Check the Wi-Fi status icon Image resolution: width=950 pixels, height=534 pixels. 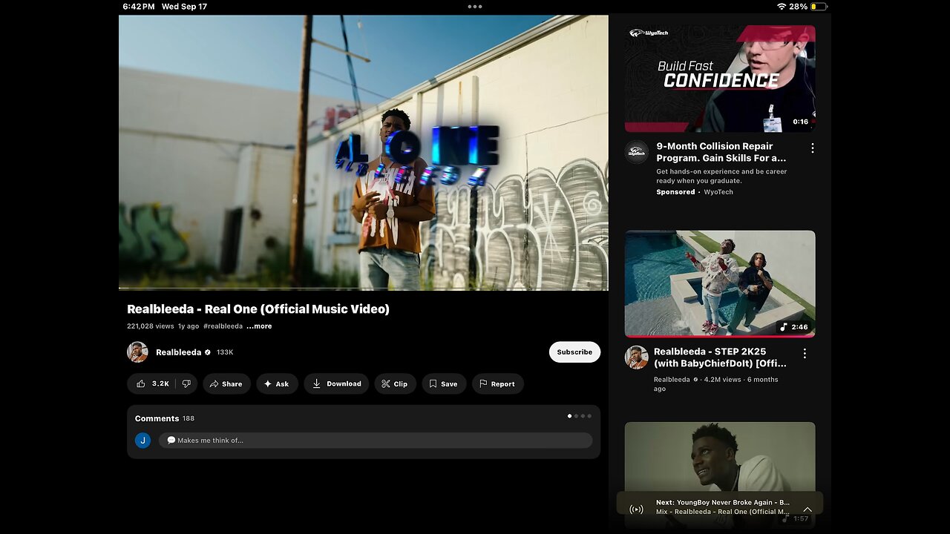click(781, 7)
